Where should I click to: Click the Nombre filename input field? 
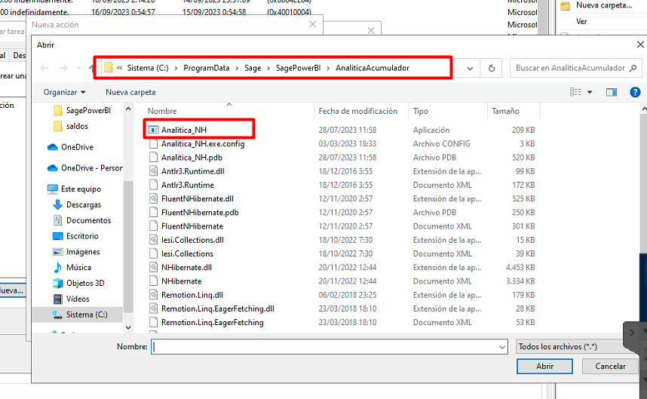point(329,347)
